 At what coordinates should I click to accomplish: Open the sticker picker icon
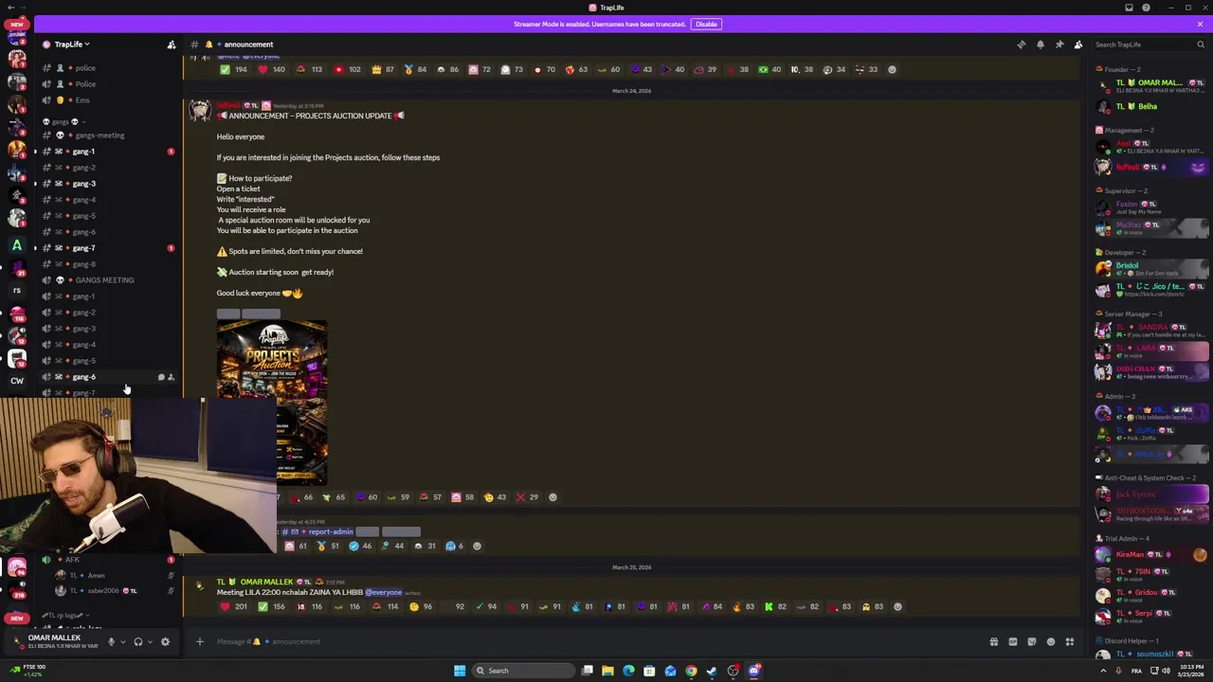[1031, 641]
